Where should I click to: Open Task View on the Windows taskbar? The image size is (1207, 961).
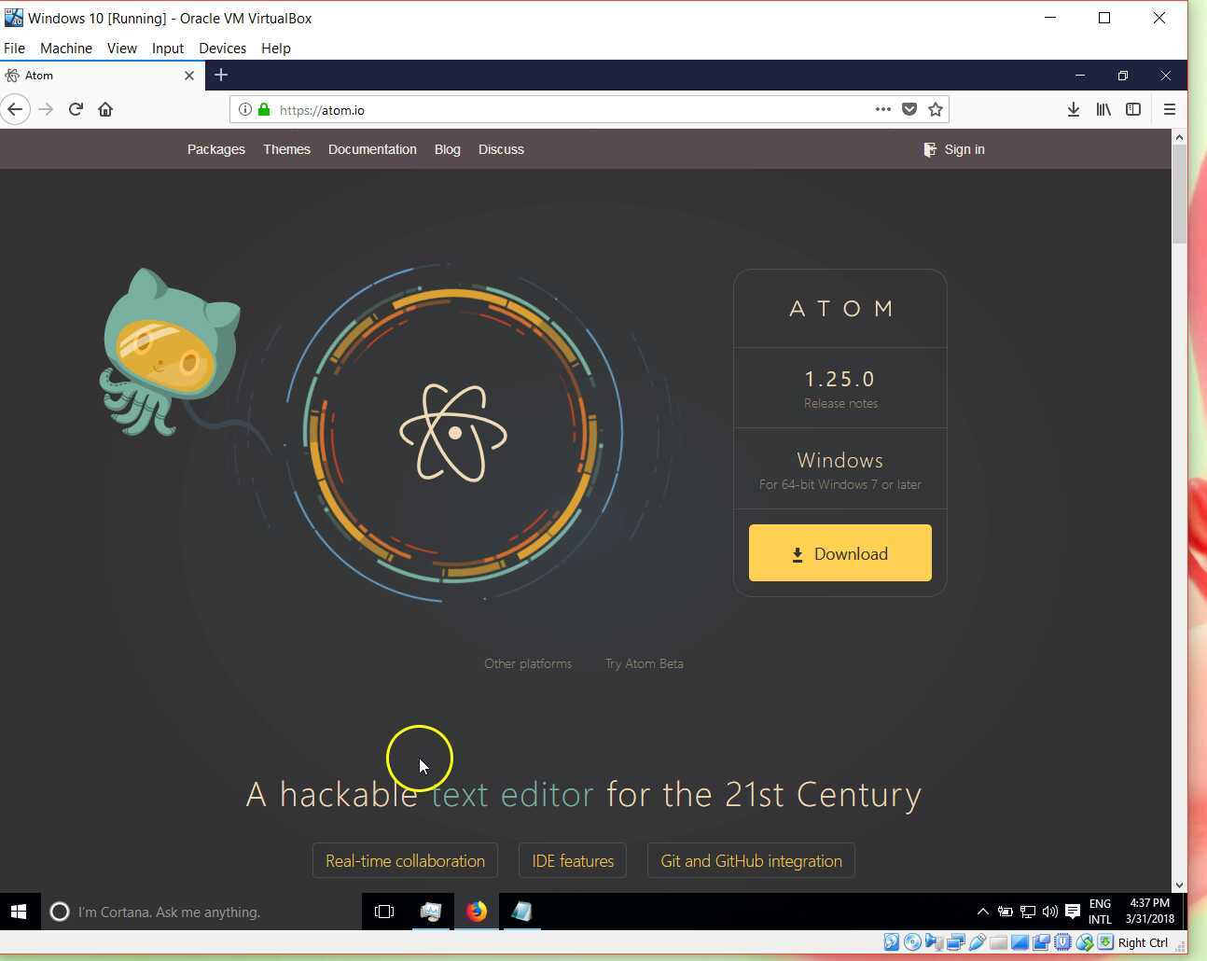(x=383, y=912)
